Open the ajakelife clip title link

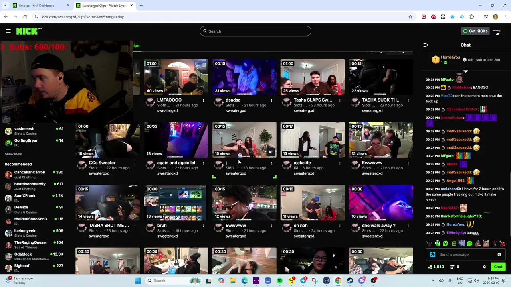pyautogui.click(x=302, y=163)
